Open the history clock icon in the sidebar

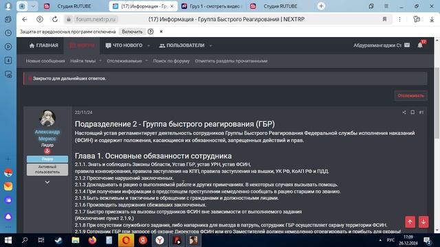click(x=8, y=33)
